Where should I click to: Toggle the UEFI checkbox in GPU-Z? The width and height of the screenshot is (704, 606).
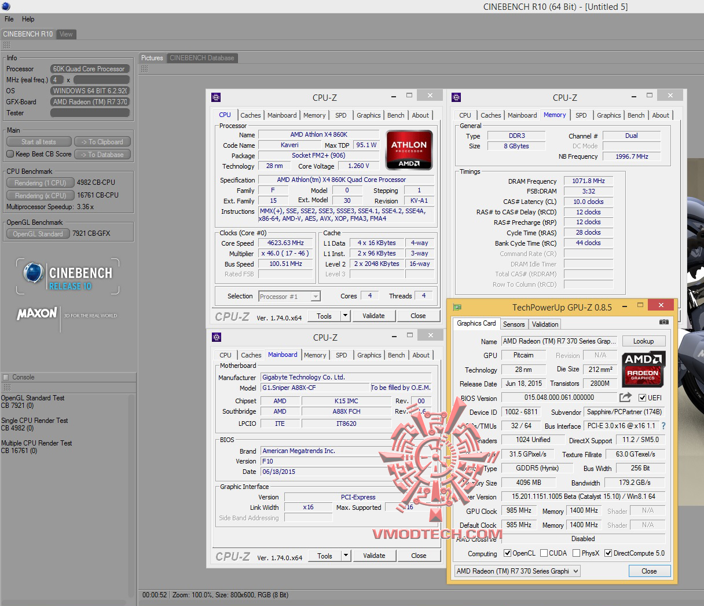[642, 398]
